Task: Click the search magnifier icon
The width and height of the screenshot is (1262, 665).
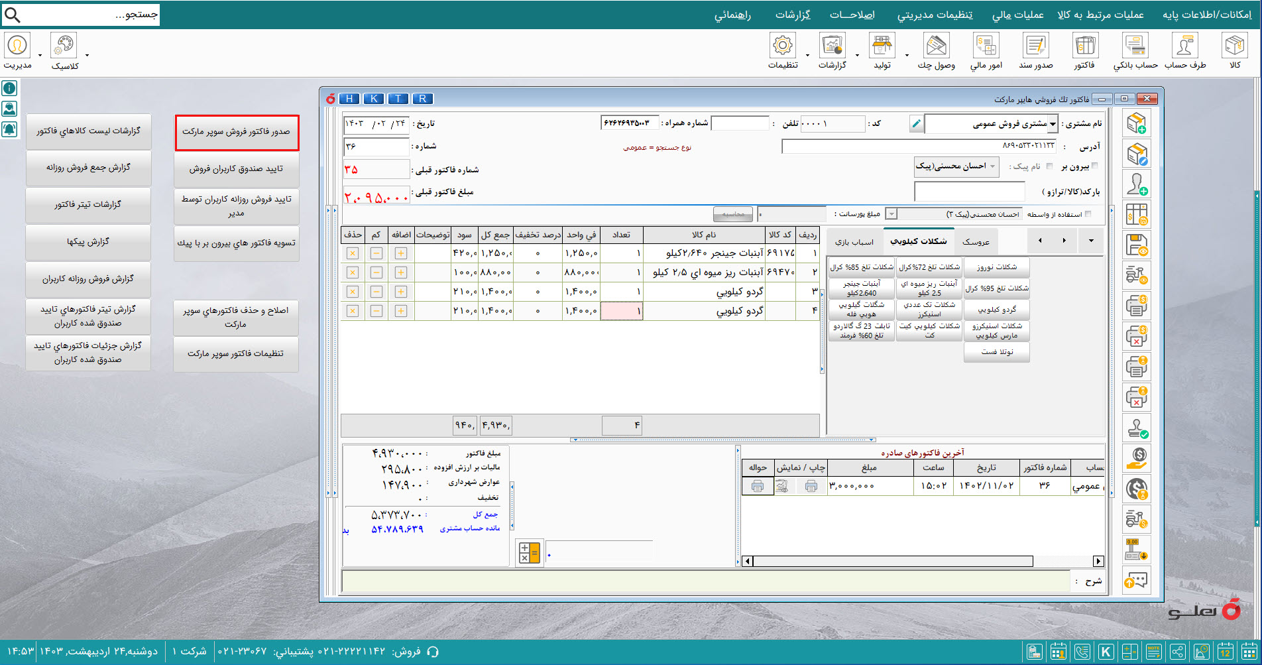Action: 12,15
